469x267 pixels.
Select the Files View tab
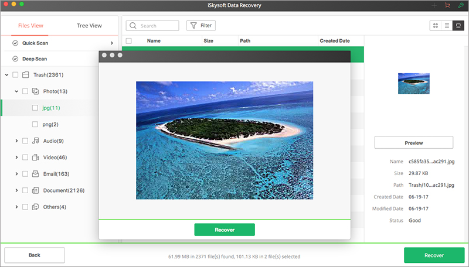click(x=29, y=26)
